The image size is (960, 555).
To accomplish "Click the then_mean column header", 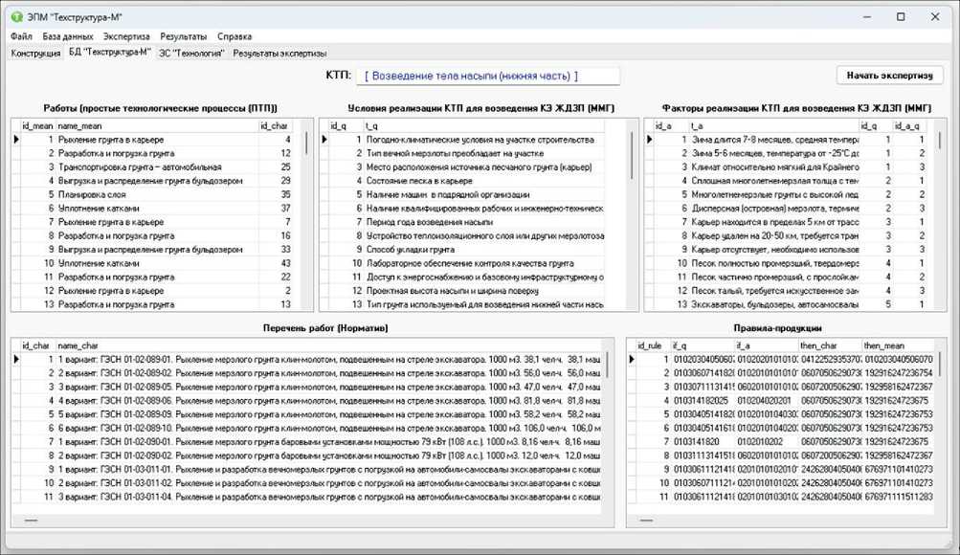I will click(x=898, y=345).
